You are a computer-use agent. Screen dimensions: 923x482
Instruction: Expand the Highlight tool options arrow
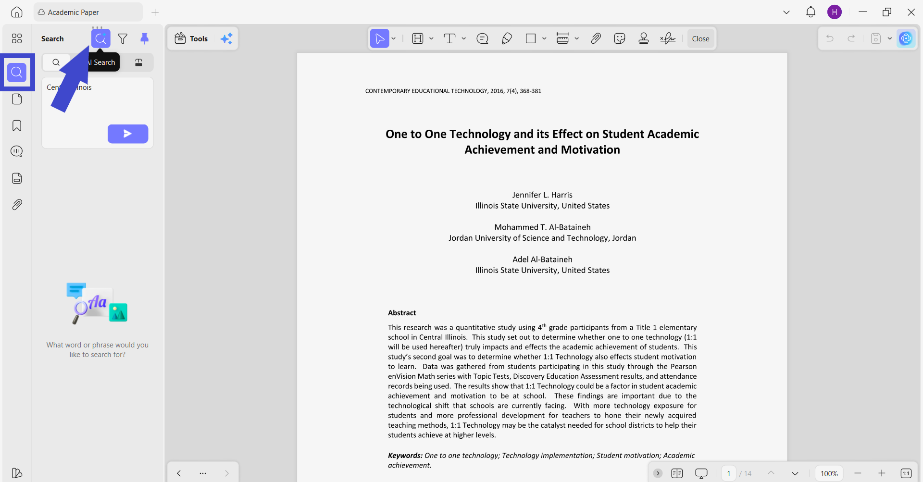[x=431, y=38]
